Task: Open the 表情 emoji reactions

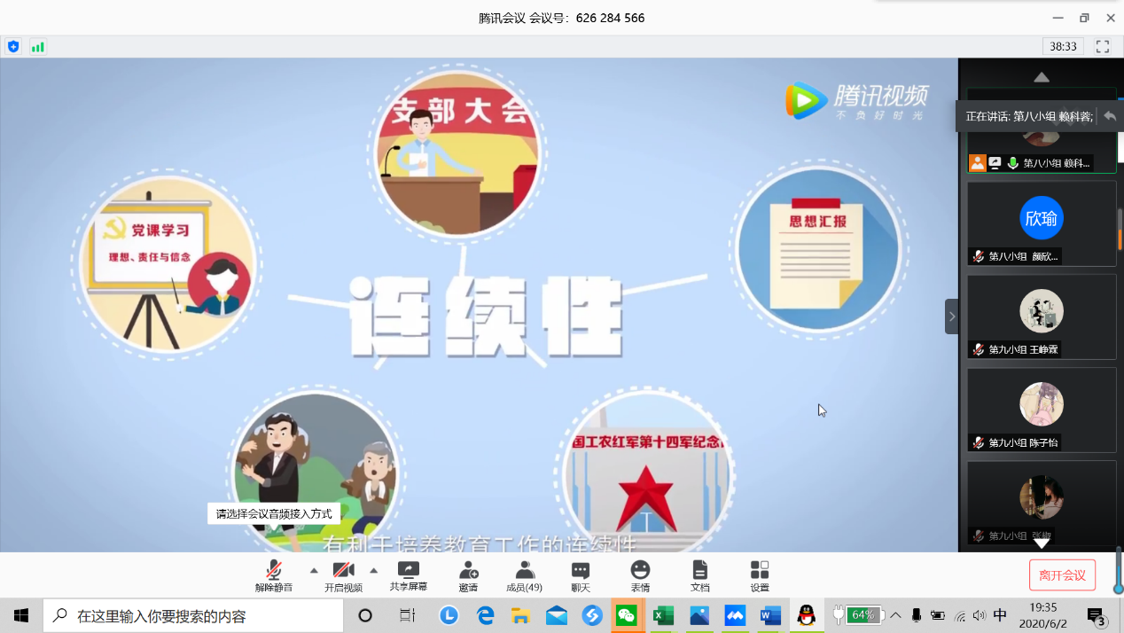Action: 640,574
